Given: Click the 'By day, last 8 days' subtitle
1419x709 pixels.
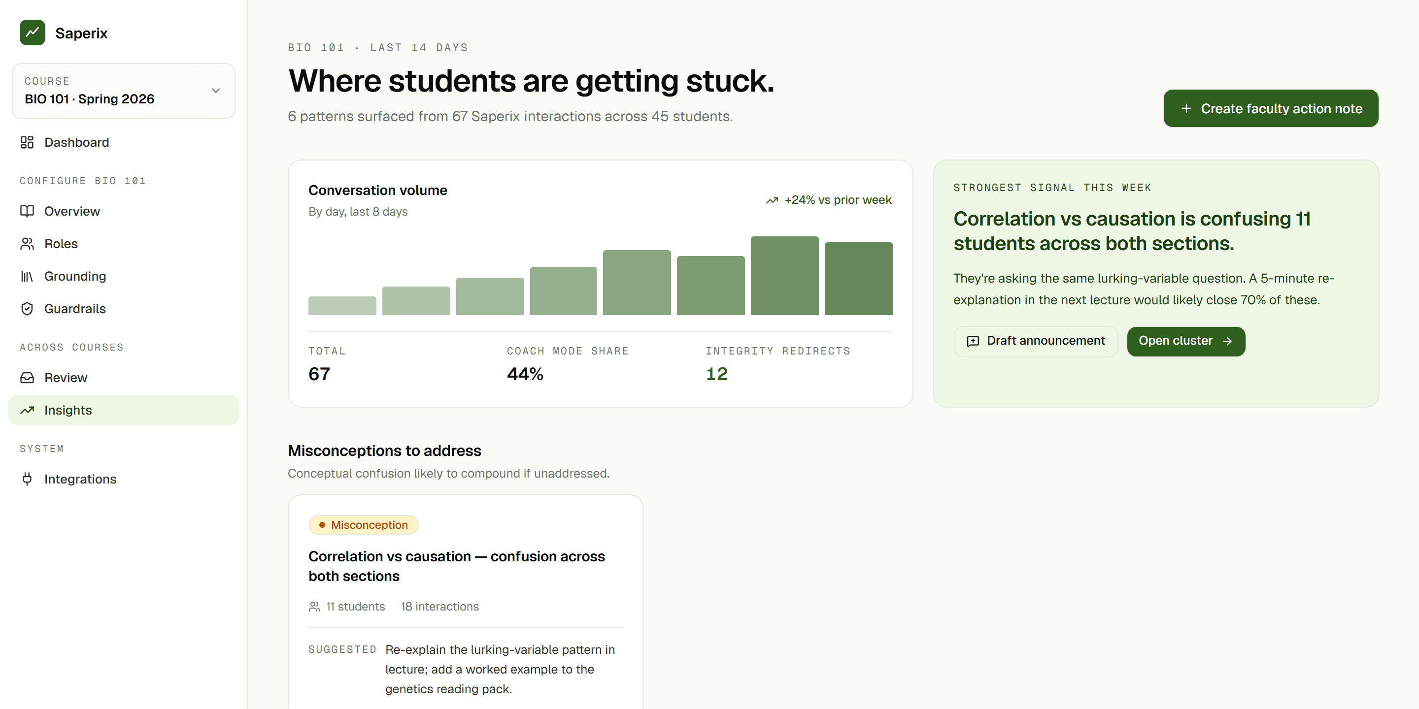Looking at the screenshot, I should coord(358,212).
